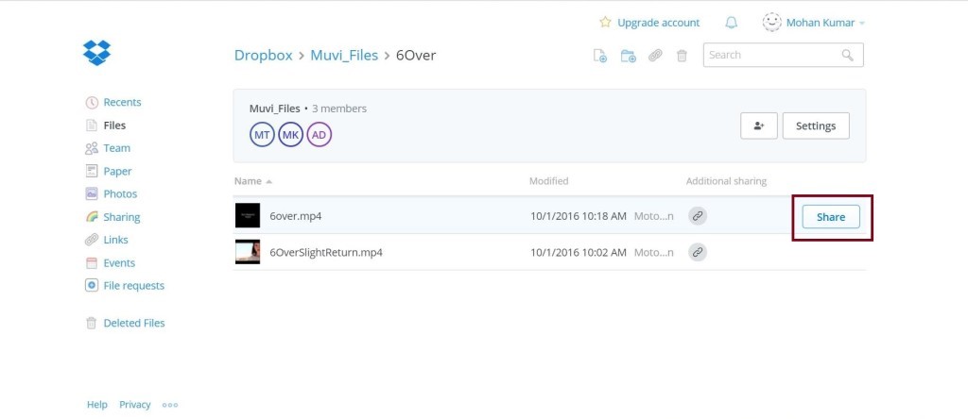Open folder Settings button
The height and width of the screenshot is (419, 968).
[816, 126]
